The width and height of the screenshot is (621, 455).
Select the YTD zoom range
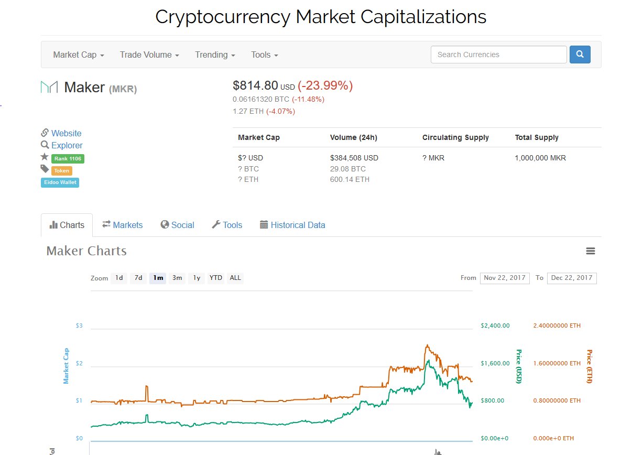[216, 278]
